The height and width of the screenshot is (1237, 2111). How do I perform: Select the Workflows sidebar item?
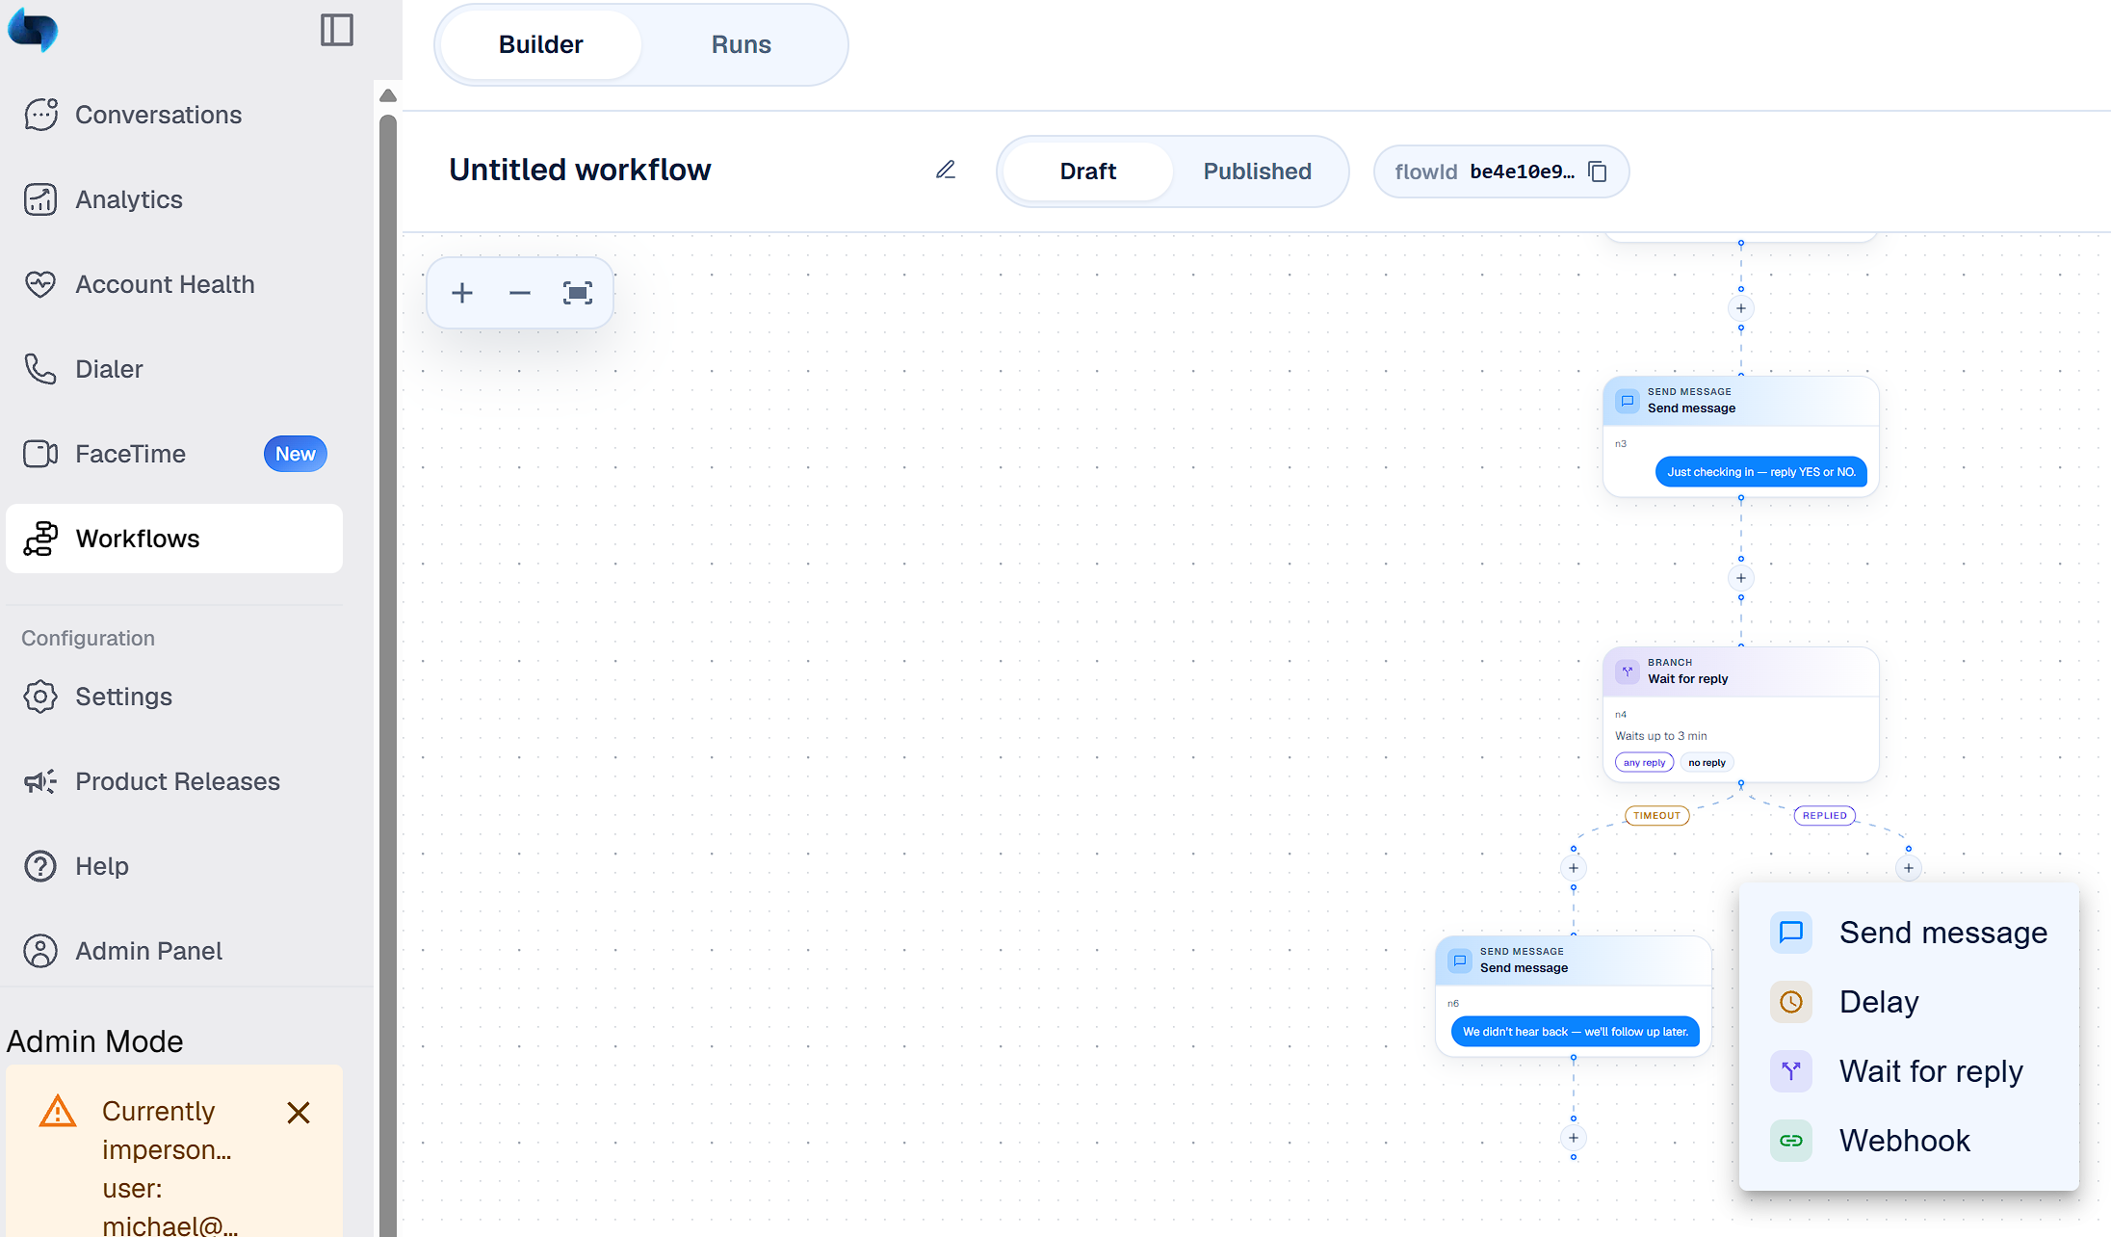(x=173, y=539)
